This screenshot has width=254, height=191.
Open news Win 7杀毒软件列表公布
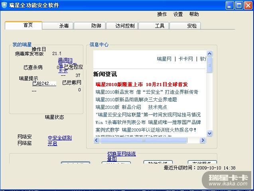tap(148, 122)
